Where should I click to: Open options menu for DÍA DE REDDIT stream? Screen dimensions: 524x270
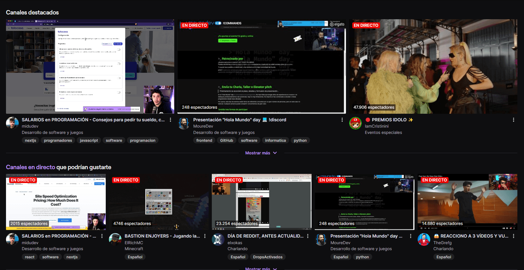308,236
